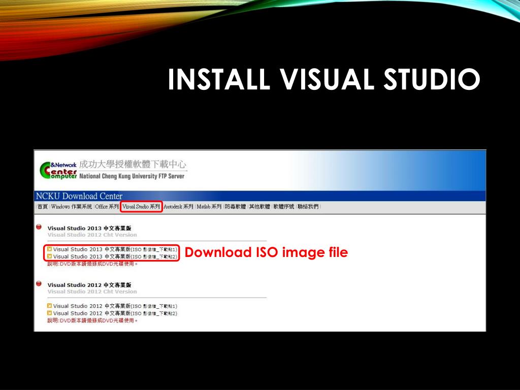Click the 成功大學授權軟體下載中心 banner title
This screenshot has width=520, height=390.
click(133, 164)
